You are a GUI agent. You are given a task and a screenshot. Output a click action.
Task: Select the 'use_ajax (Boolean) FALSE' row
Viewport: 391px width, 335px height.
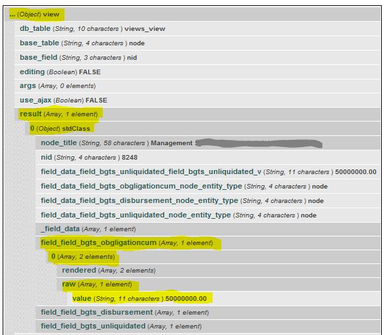click(197, 100)
